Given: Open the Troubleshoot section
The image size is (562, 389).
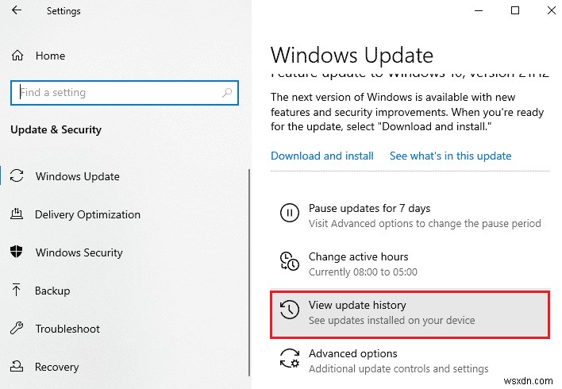Looking at the screenshot, I should (x=67, y=329).
